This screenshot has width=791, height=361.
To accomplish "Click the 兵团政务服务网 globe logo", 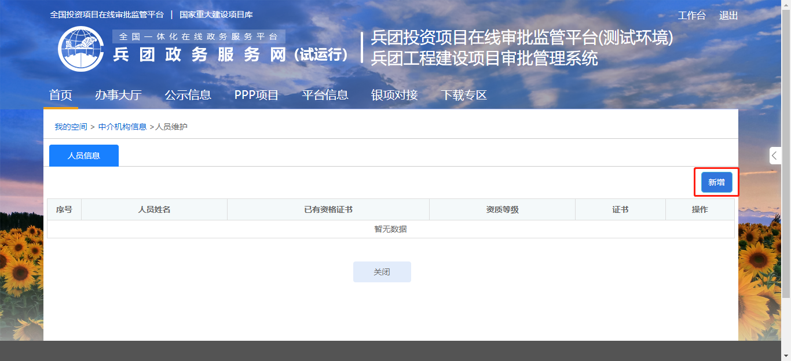I will [80, 49].
